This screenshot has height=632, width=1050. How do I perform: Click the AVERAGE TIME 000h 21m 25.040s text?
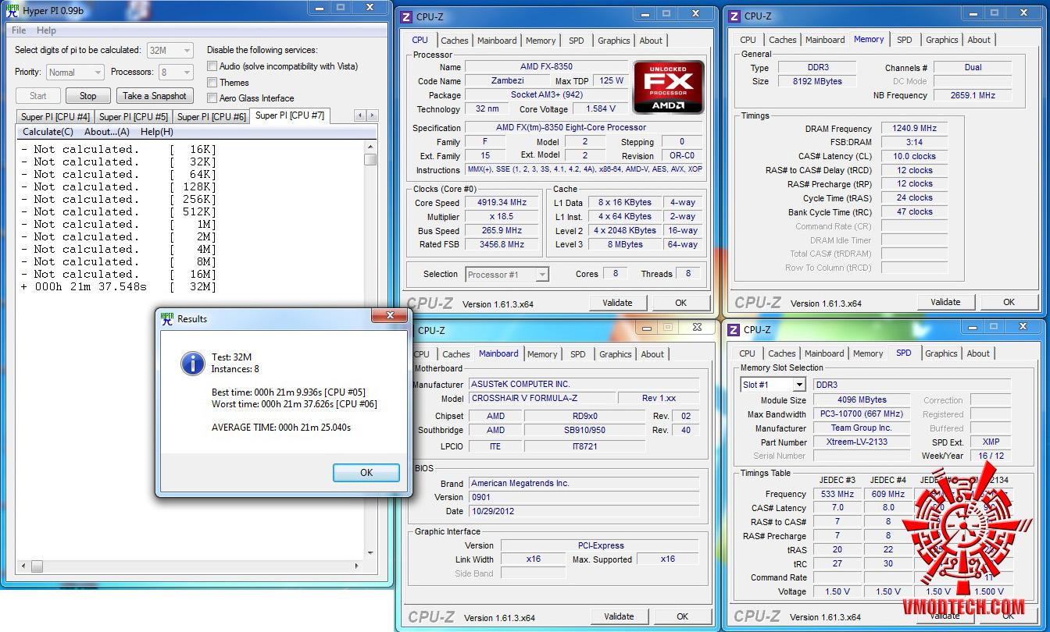click(281, 428)
